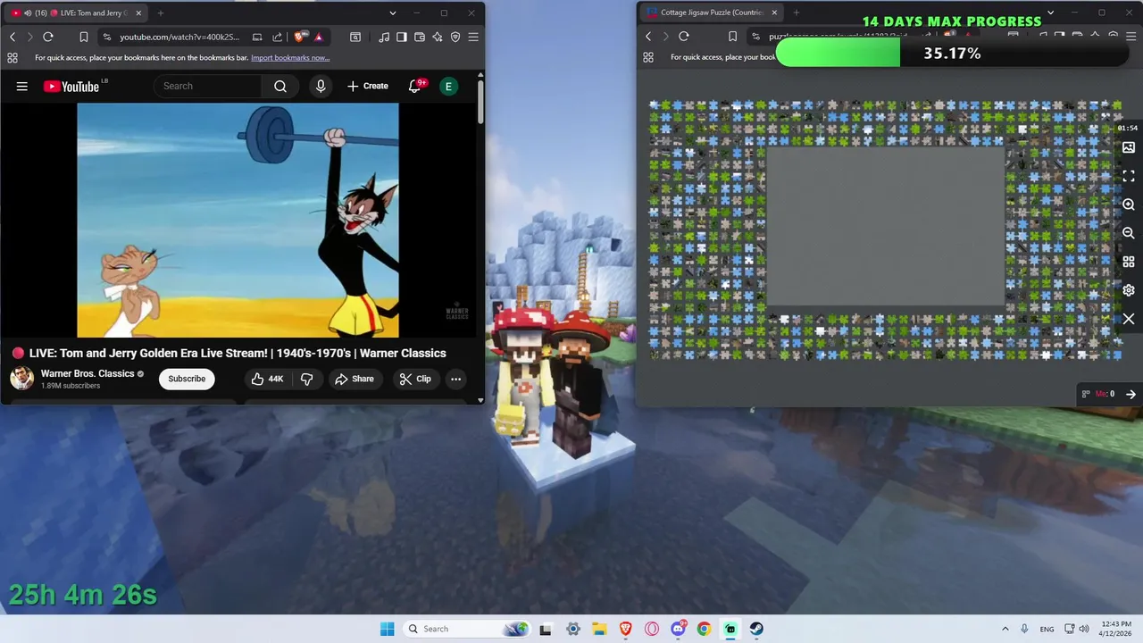Open the apps grid on the YouTube bookmarks bar
This screenshot has height=643, width=1143.
pos(13,57)
